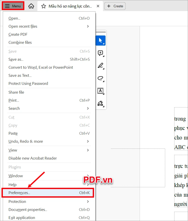The image size is (188, 221).
Task: Go to the Home icon
Action: 31,6
